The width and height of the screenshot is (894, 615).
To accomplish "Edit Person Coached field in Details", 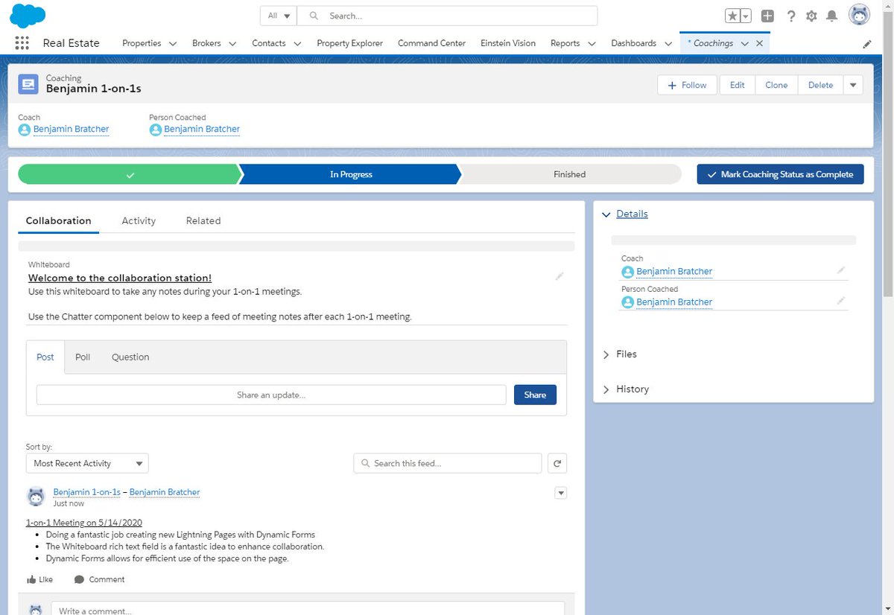I will (x=841, y=301).
